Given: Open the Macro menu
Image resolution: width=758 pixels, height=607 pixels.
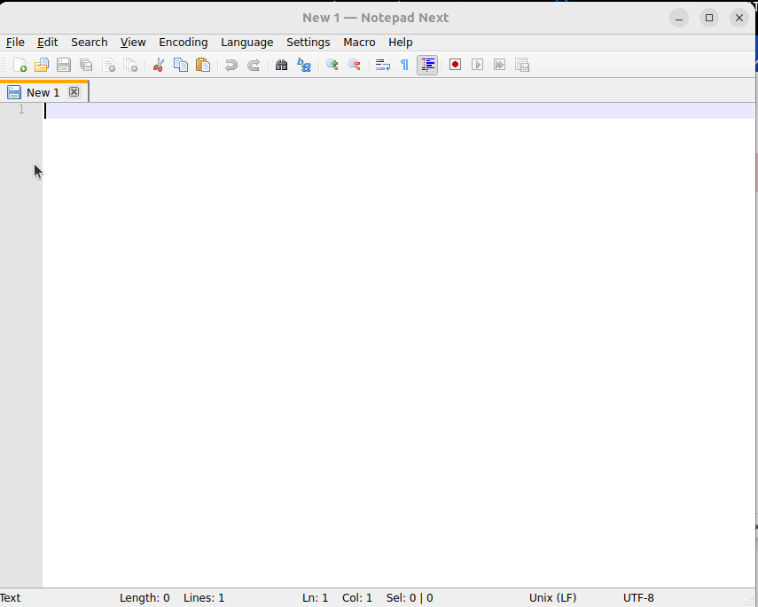Looking at the screenshot, I should pyautogui.click(x=359, y=43).
